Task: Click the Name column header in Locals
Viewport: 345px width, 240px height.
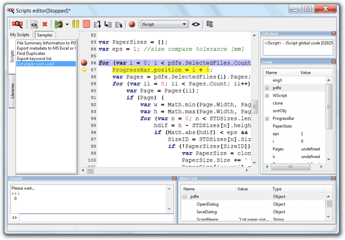Action: point(281,72)
